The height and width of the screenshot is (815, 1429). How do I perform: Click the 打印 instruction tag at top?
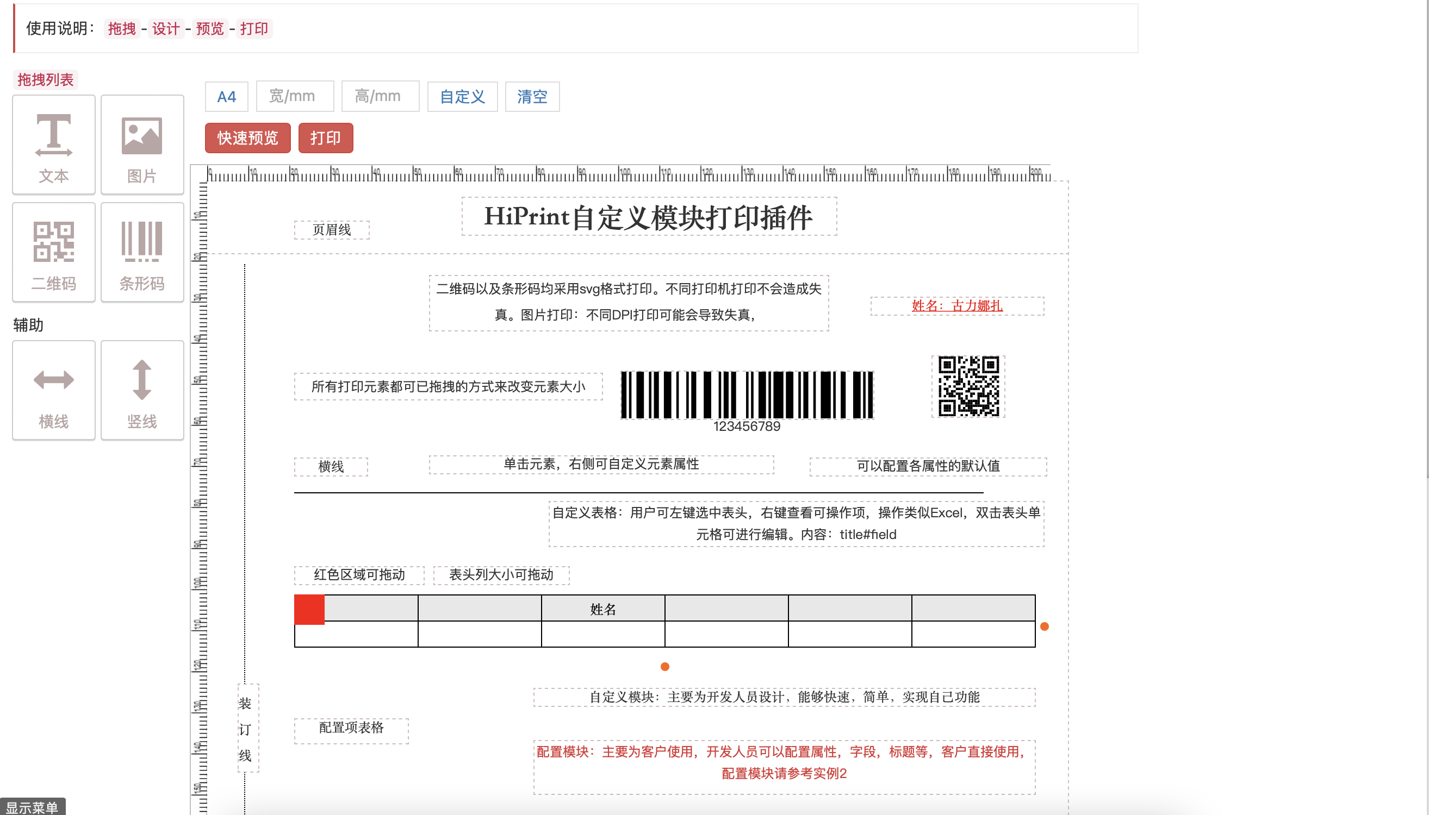[x=254, y=29]
